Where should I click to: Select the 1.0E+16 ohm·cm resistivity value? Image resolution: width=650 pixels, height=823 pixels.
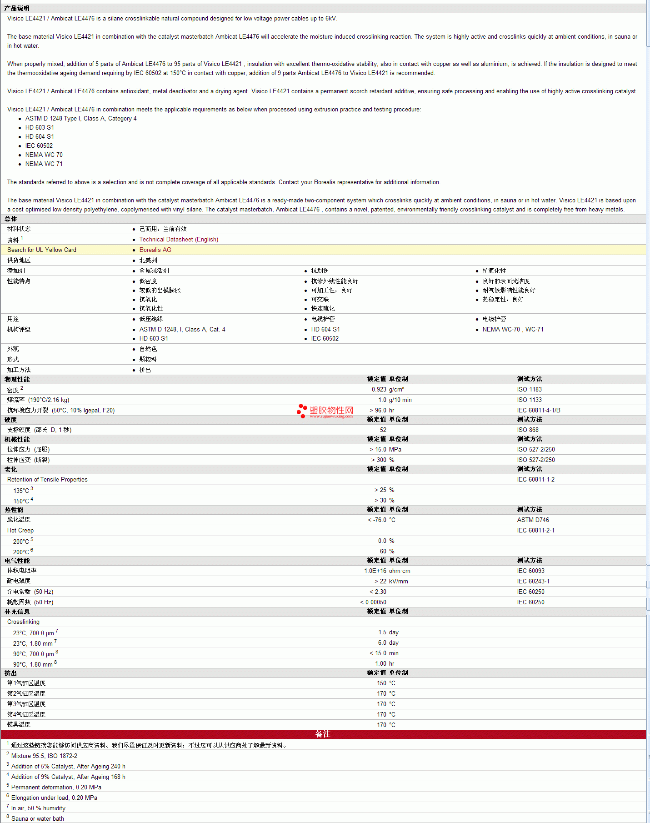tap(387, 571)
